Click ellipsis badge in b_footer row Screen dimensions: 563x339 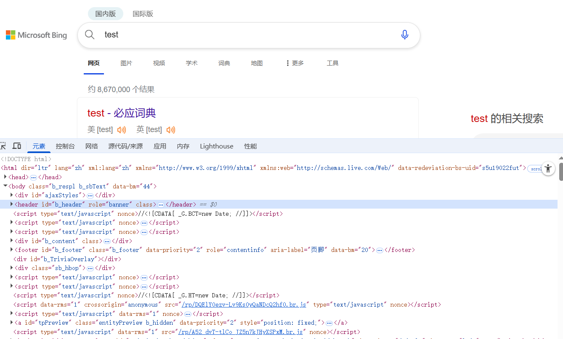tap(380, 250)
